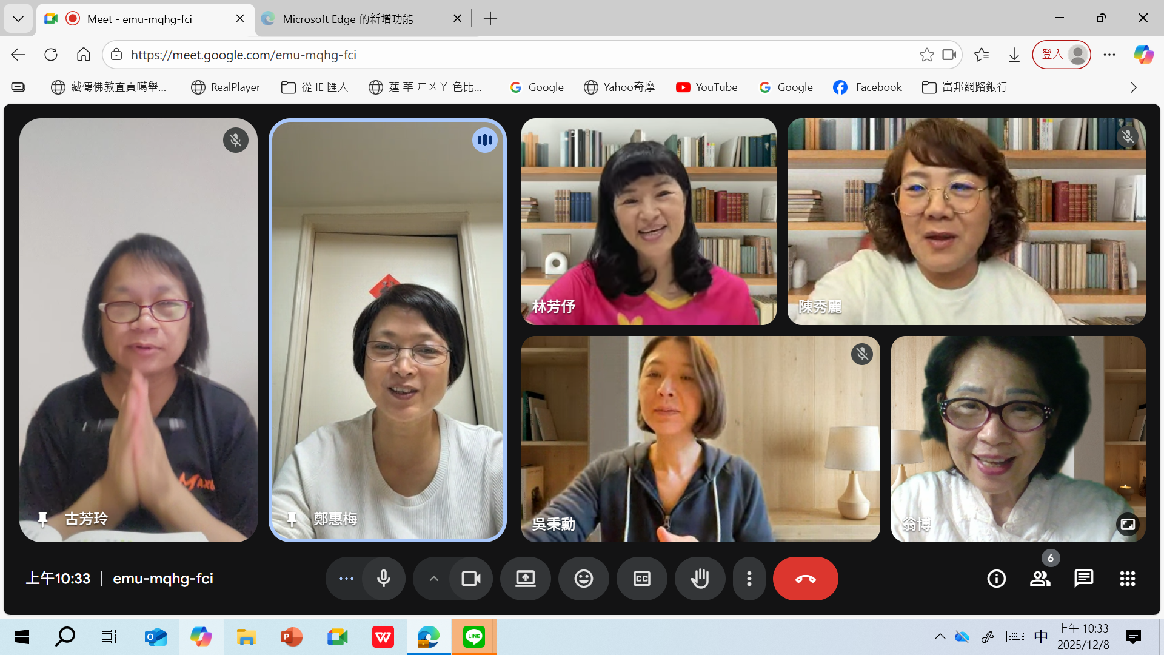Open the YouTube bookmark link
Image resolution: width=1164 pixels, height=655 pixels.
pos(707,87)
